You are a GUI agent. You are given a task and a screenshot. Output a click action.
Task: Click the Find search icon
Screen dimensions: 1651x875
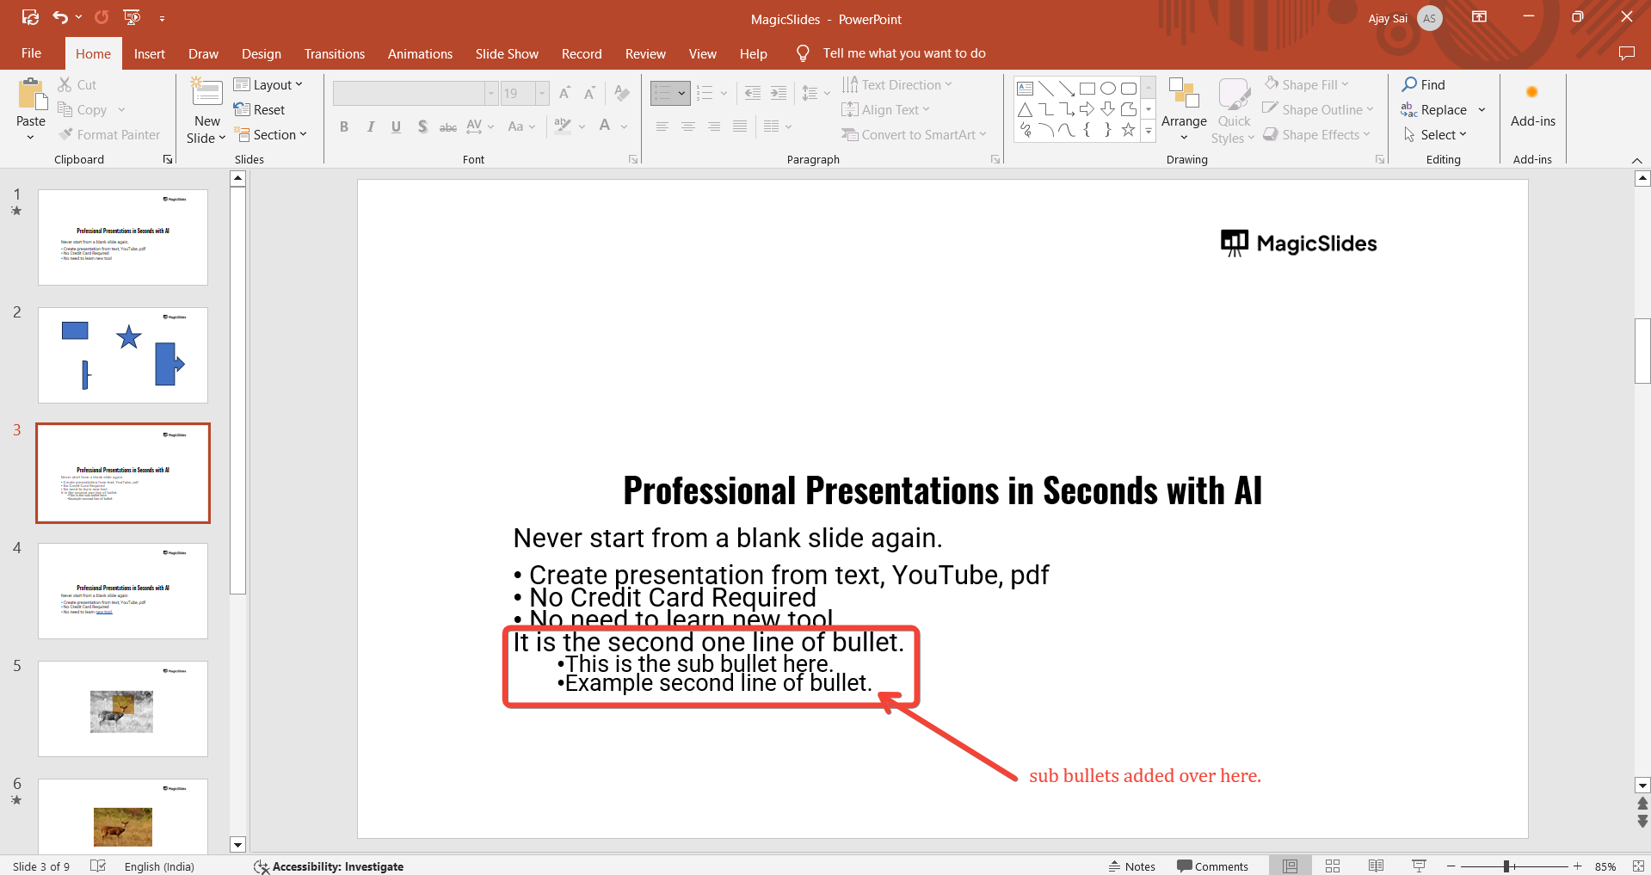(1409, 84)
